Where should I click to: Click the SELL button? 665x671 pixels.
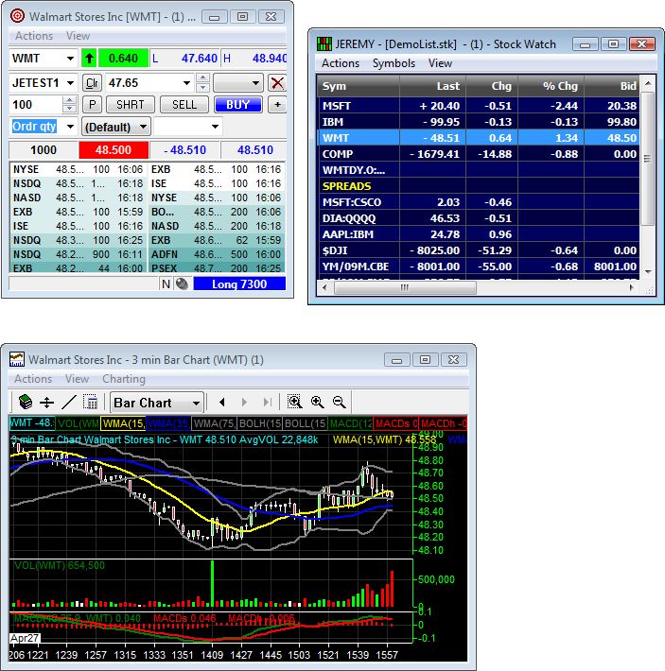pyautogui.click(x=184, y=104)
